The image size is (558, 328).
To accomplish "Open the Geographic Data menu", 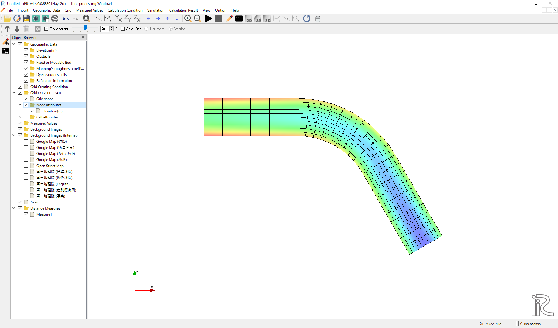I will (x=46, y=10).
